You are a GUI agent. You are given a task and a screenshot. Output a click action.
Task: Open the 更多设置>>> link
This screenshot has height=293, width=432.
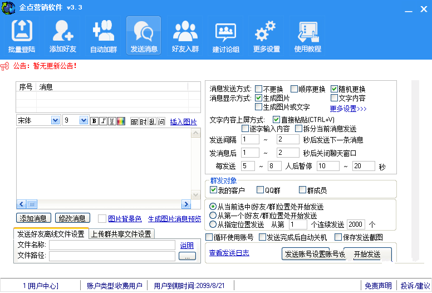[348, 109]
